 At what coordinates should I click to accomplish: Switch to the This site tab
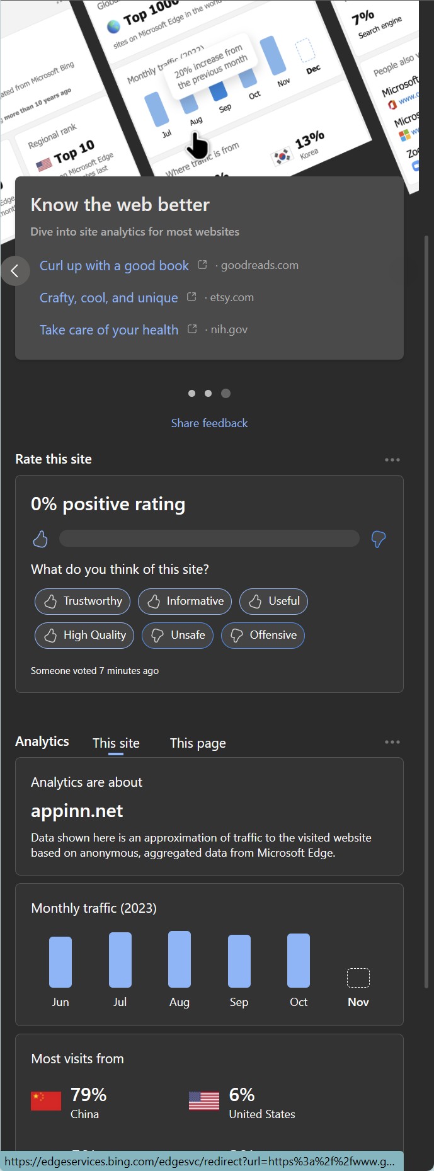[x=116, y=743]
